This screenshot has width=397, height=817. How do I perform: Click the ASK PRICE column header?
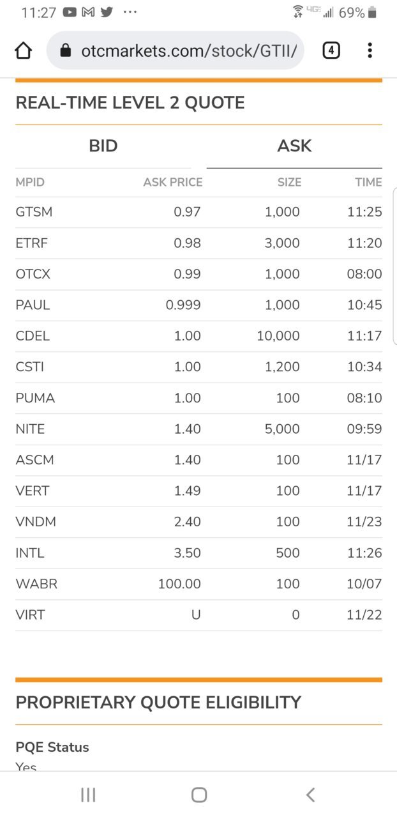tap(172, 182)
